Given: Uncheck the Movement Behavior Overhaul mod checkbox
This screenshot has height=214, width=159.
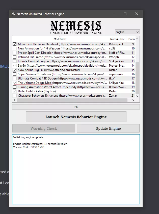Looking at the screenshot, I should click(15, 44).
